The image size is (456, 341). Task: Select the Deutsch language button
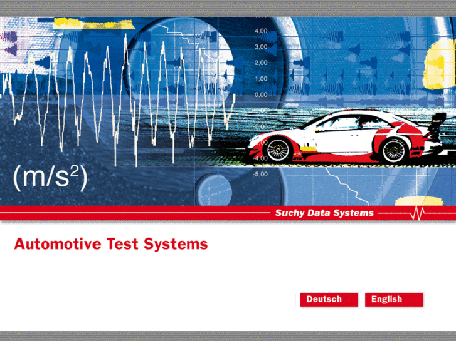point(329,300)
